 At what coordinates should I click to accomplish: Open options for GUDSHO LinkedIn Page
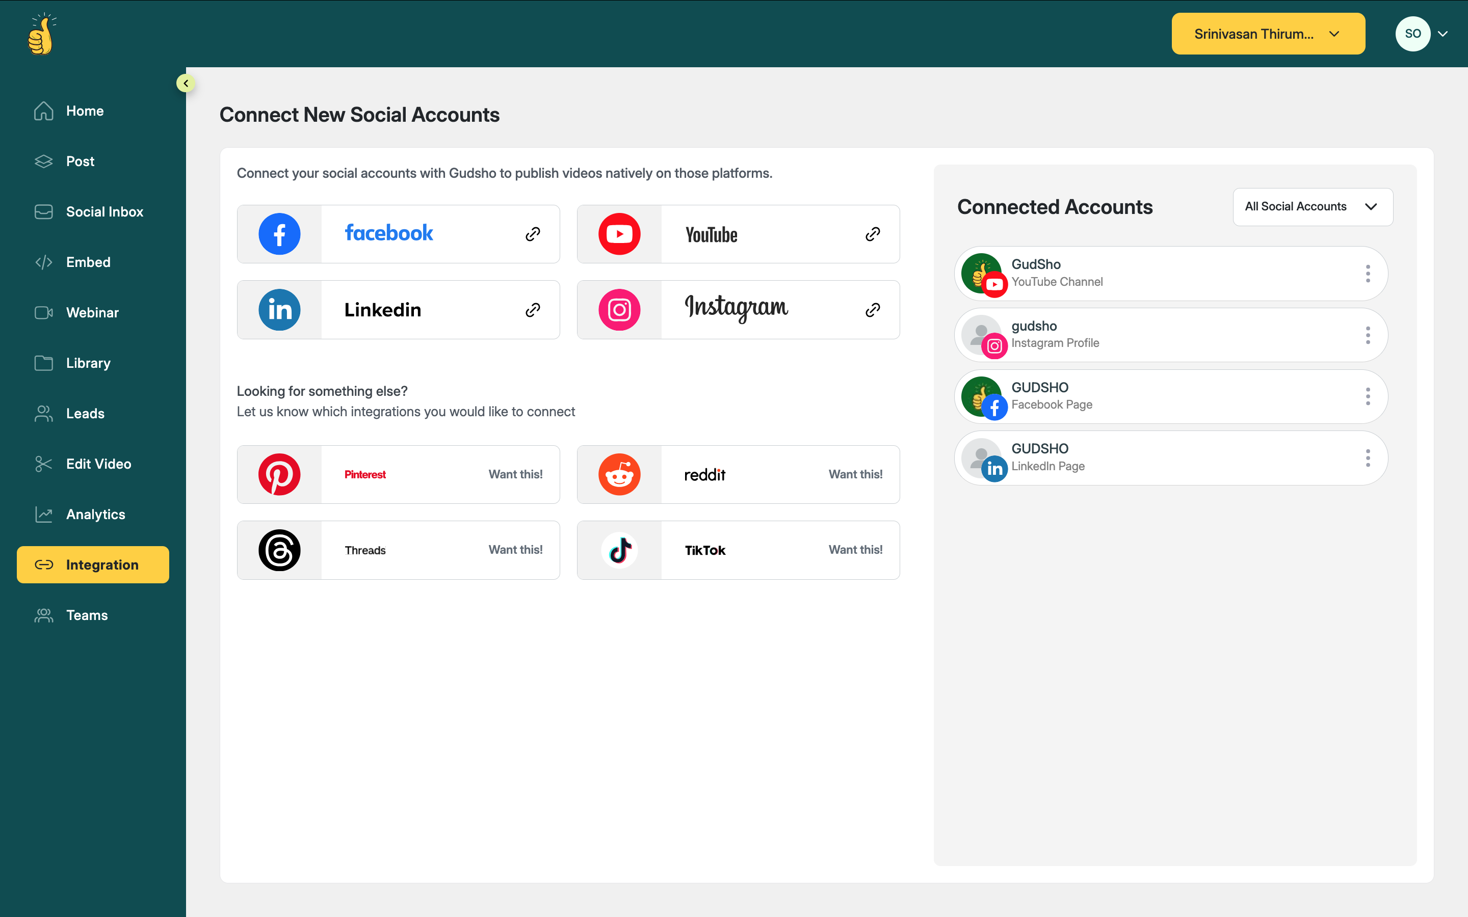[x=1367, y=458]
